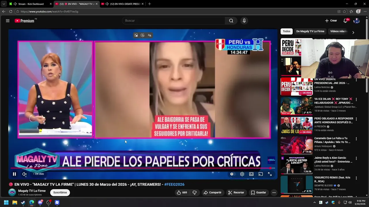
Task: Like the video with thumbs up
Action: pyautogui.click(x=182, y=193)
